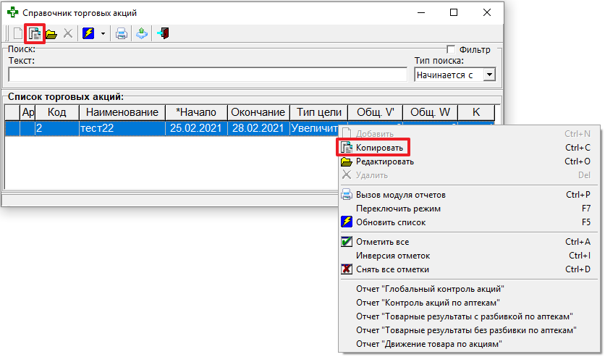
Task: Click the Окончание column header
Action: click(258, 112)
